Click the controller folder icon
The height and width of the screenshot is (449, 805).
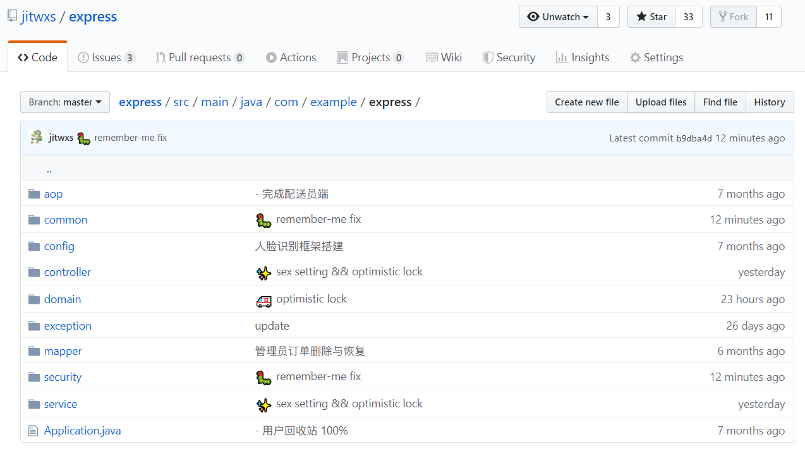click(34, 272)
